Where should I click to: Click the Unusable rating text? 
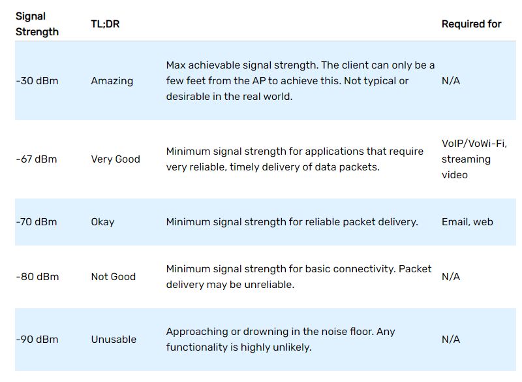pos(114,340)
